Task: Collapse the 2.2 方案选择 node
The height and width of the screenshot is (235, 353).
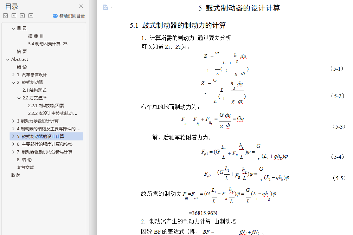Action: 19,98
